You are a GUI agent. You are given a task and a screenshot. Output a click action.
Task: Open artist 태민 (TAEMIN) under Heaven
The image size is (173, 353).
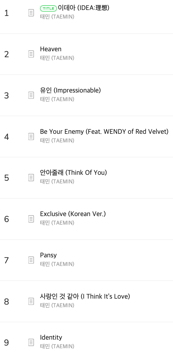point(57,58)
